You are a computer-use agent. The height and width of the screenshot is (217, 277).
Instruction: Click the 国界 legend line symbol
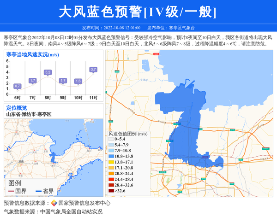click(11, 191)
